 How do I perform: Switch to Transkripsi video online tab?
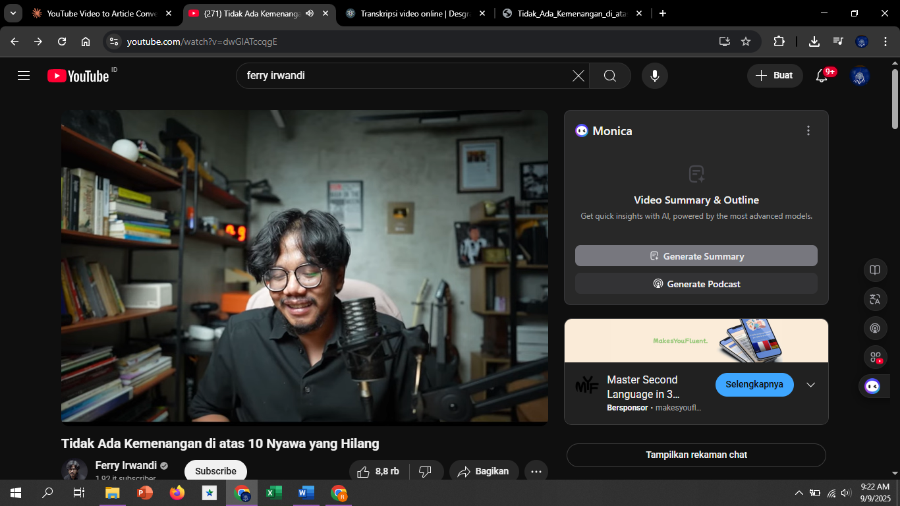click(x=415, y=13)
